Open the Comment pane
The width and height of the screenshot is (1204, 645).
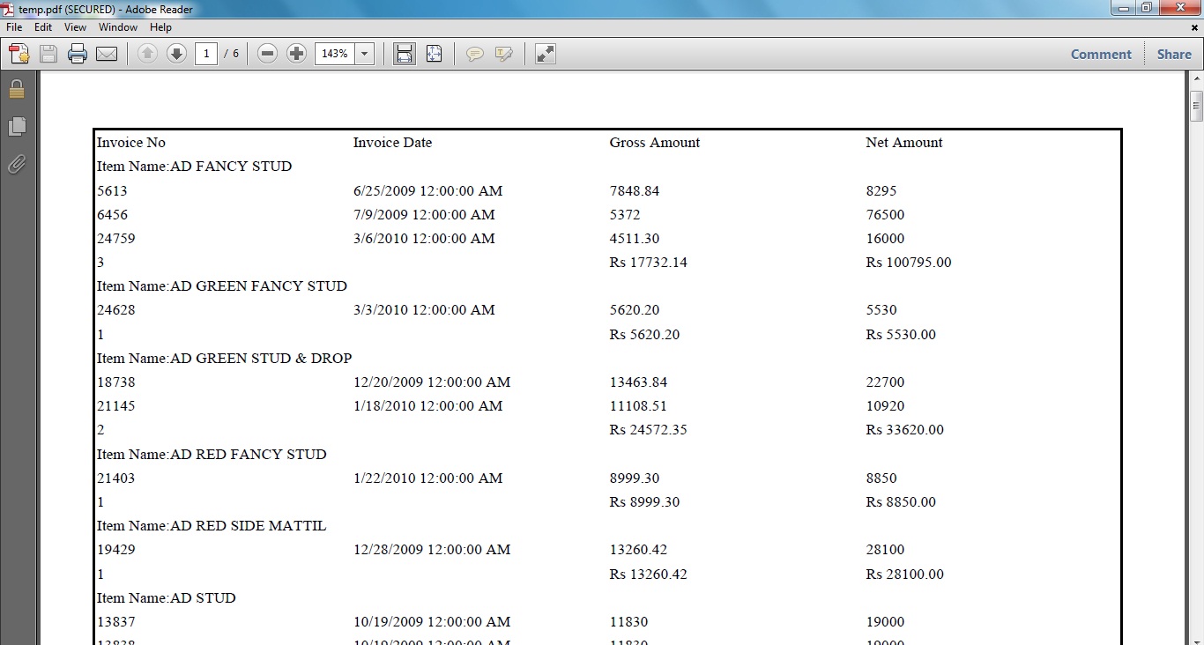pyautogui.click(x=1101, y=54)
